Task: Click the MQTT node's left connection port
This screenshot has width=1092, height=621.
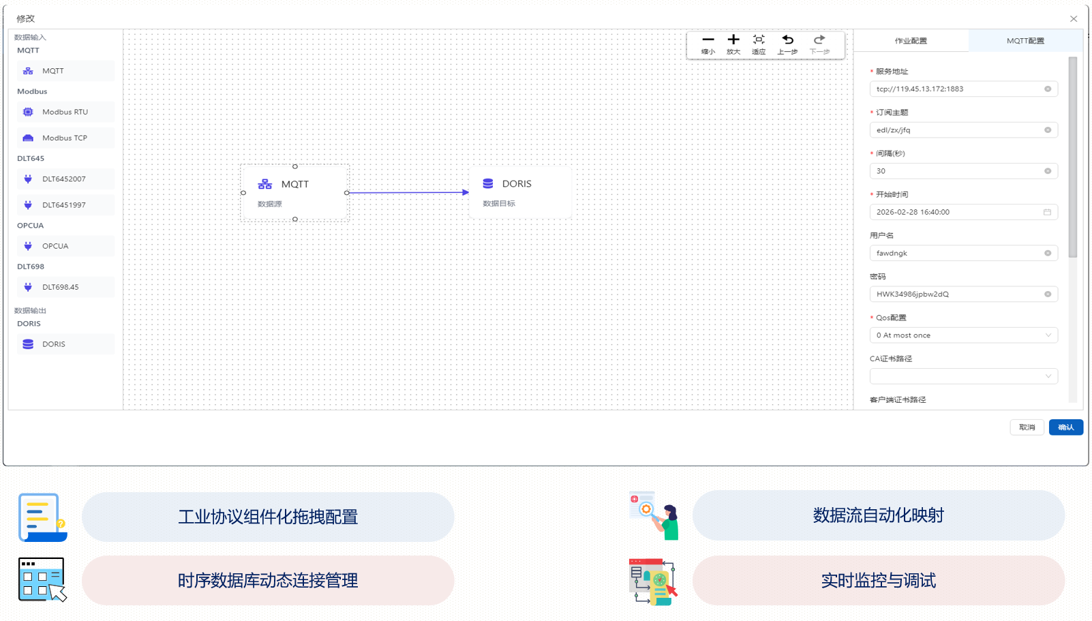Action: coord(243,193)
